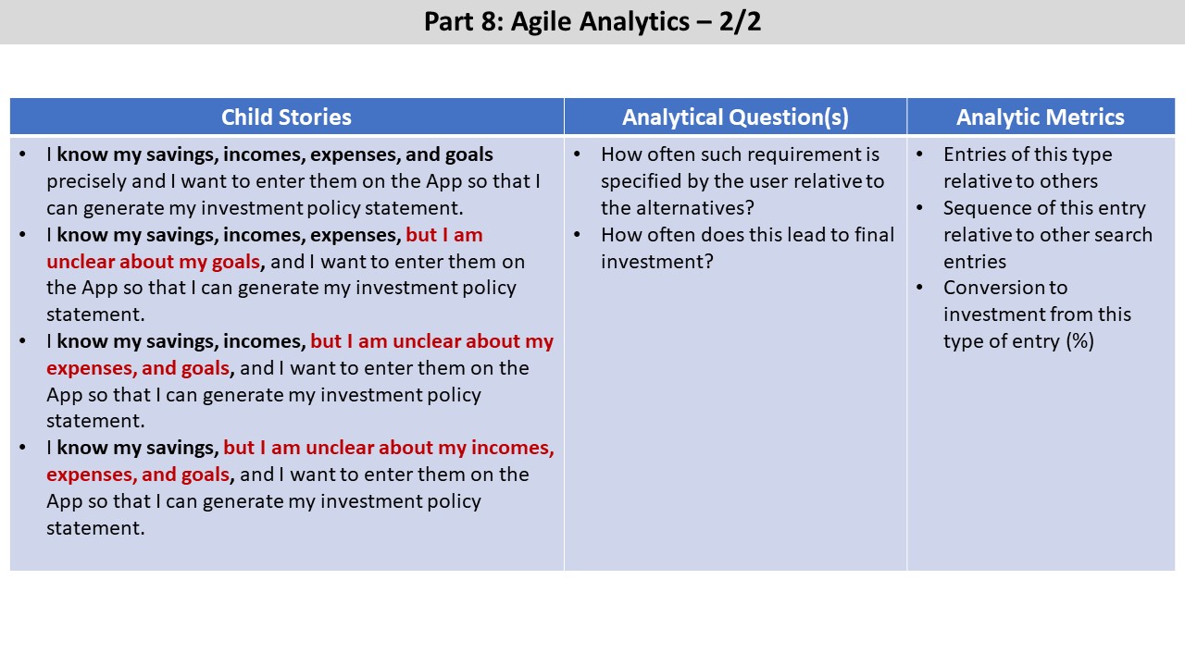
Task: Click bold text 'know my savings, incomes, expenses, and goals'
Action: (x=275, y=154)
